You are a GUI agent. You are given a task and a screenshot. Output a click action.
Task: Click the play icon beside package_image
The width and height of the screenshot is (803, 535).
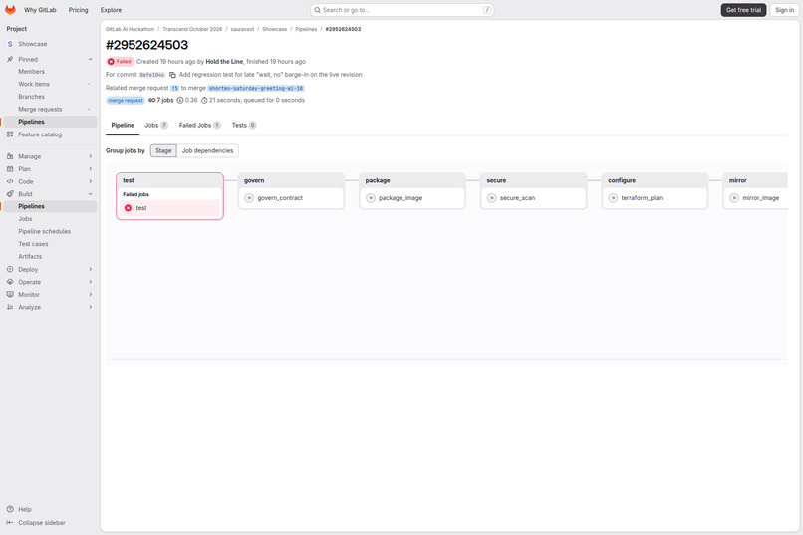pos(371,198)
